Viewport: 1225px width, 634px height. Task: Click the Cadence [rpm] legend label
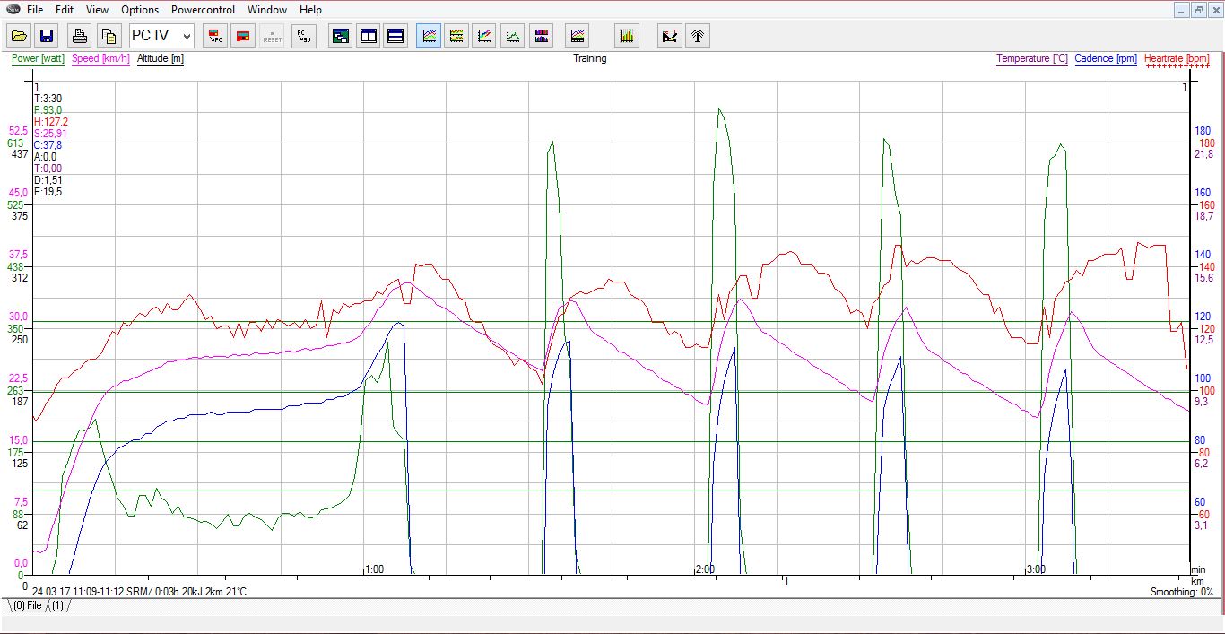click(x=1106, y=59)
